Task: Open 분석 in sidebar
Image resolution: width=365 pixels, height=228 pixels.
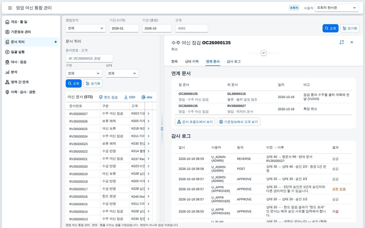Action: tap(31, 72)
